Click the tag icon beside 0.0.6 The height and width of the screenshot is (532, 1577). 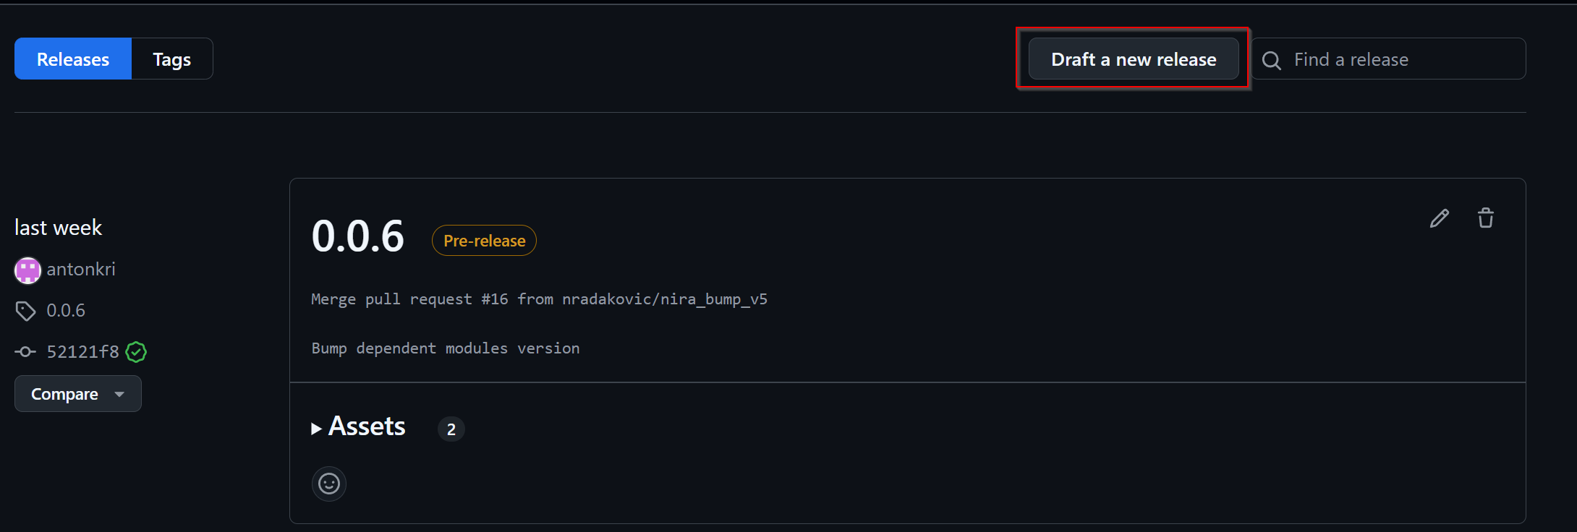(x=25, y=311)
